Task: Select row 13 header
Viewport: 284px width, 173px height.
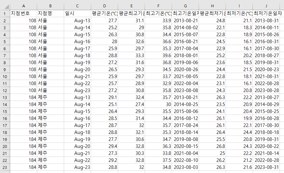Action: click(5, 97)
